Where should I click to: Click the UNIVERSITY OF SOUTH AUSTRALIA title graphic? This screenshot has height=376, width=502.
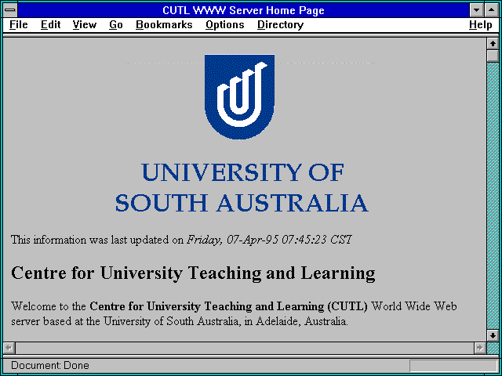[242, 188]
